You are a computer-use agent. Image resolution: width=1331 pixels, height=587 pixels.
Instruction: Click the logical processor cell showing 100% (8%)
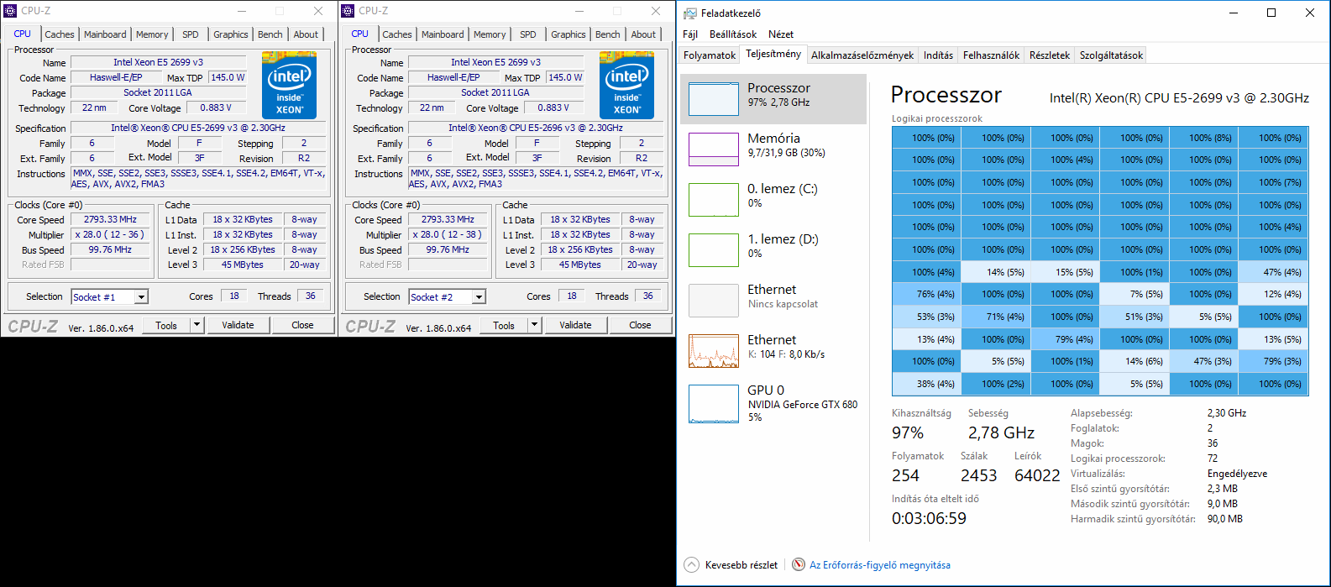[1203, 138]
